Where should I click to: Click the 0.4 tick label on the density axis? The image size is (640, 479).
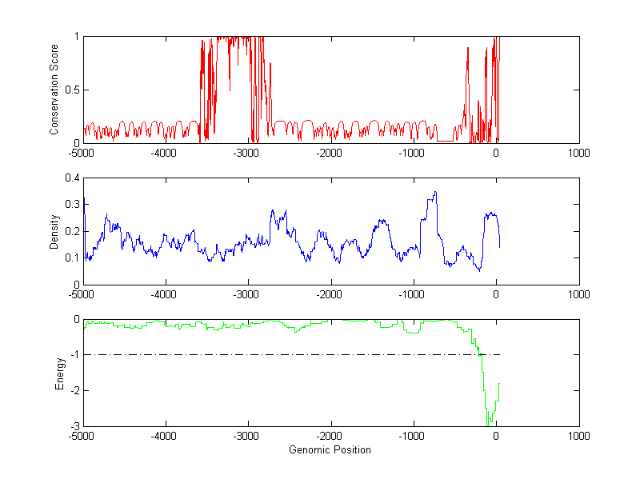(70, 178)
